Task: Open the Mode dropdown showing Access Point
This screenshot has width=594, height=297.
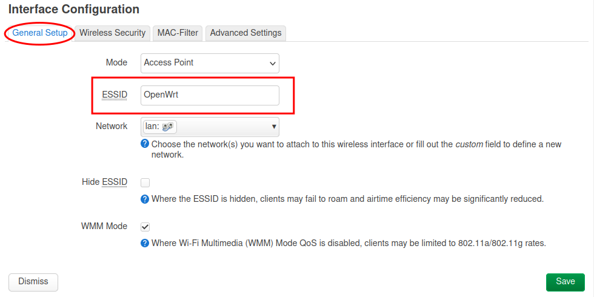Action: tap(210, 63)
